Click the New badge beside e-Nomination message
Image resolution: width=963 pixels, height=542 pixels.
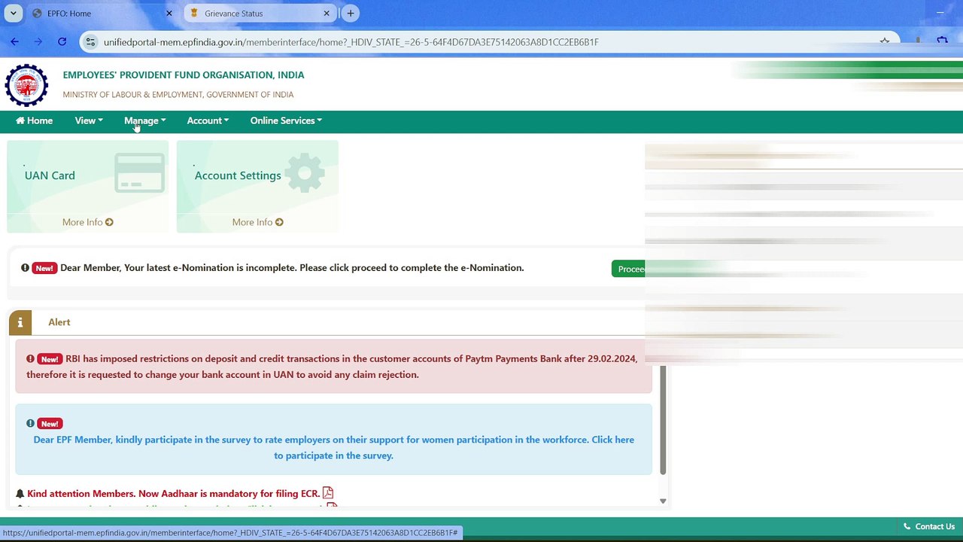pos(44,268)
